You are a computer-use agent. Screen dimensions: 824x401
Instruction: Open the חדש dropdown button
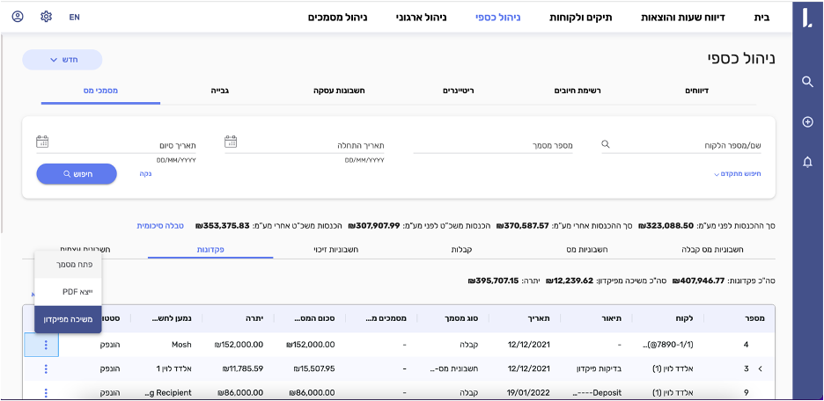pyautogui.click(x=63, y=60)
